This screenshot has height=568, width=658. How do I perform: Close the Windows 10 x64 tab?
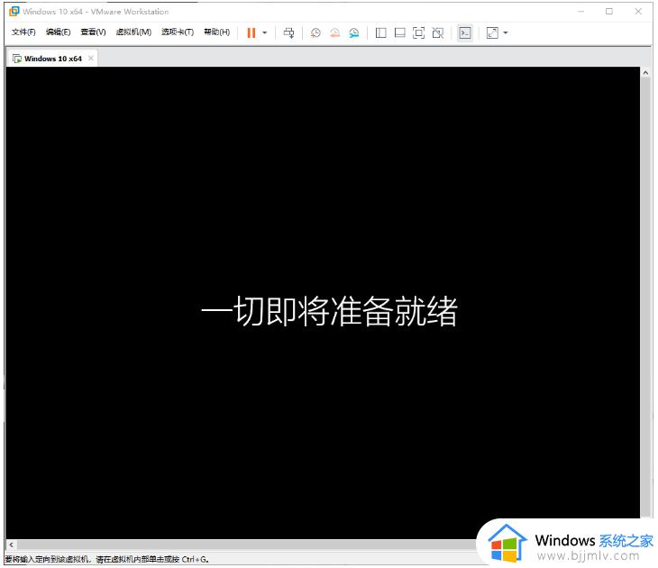(x=91, y=59)
